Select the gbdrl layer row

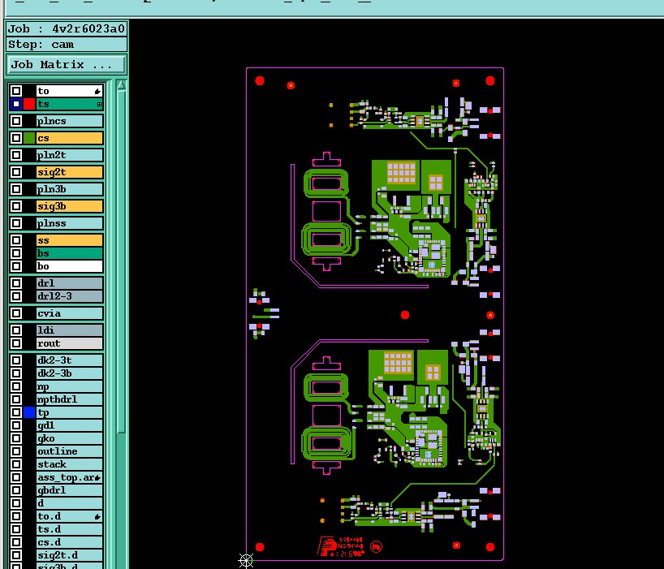click(x=70, y=490)
